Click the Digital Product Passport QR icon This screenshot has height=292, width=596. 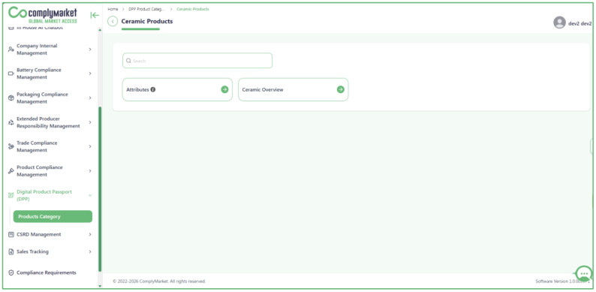tap(11, 195)
